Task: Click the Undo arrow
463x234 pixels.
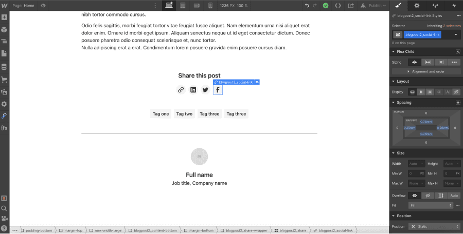Action: pos(307,5)
